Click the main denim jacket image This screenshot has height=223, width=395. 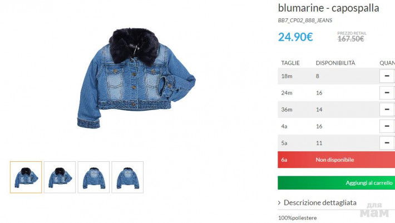point(136,78)
